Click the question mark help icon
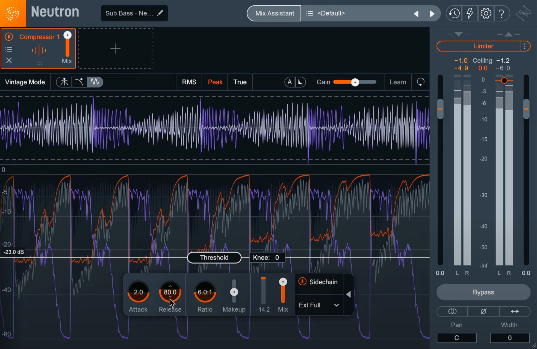This screenshot has height=349, width=537. tap(501, 13)
